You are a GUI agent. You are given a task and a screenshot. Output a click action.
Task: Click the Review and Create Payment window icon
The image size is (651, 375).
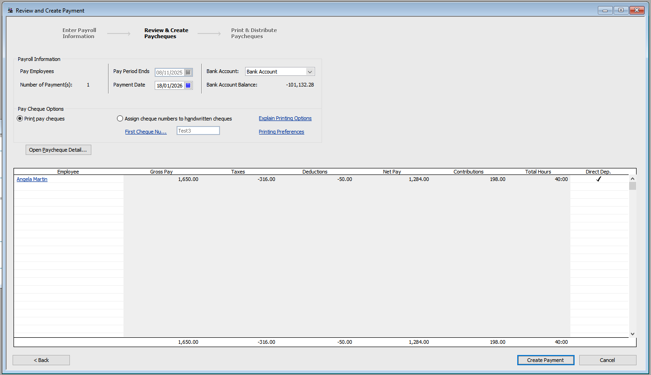click(10, 10)
